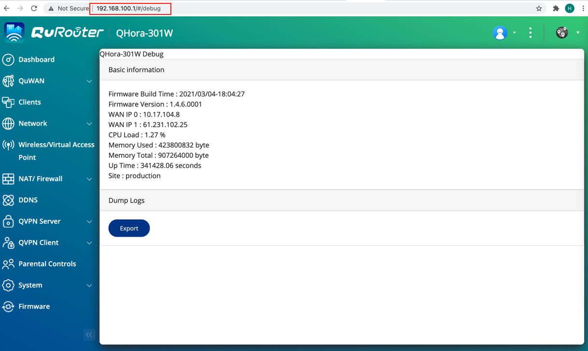Open the browser extensions puzzle icon

tap(556, 8)
